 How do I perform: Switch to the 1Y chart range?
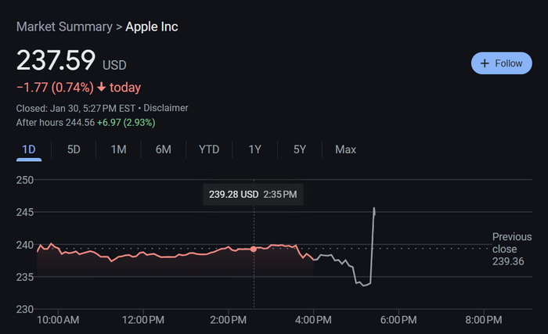click(x=254, y=149)
